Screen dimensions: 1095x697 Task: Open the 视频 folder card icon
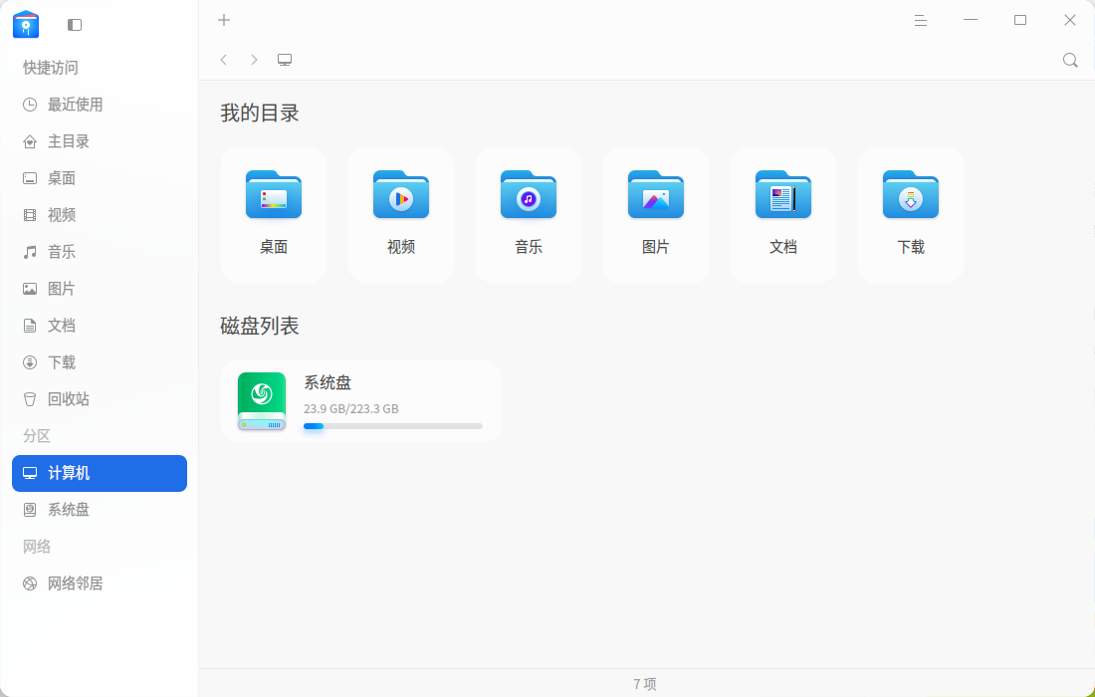pyautogui.click(x=401, y=195)
